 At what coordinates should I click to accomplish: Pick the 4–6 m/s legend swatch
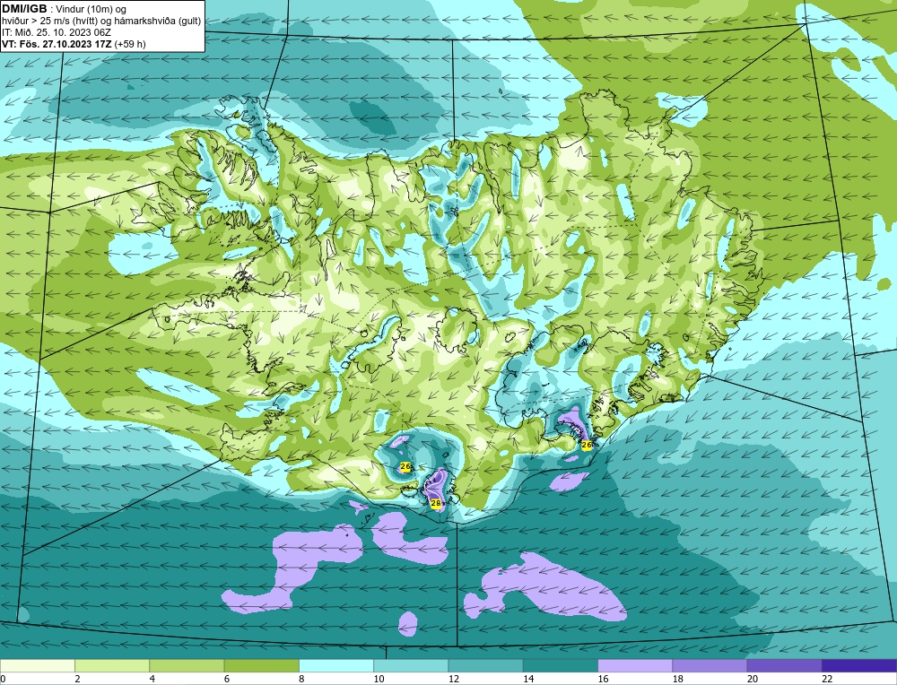click(x=187, y=665)
